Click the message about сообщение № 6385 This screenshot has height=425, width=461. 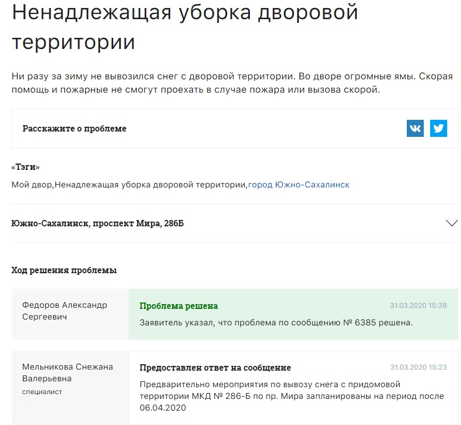276,322
